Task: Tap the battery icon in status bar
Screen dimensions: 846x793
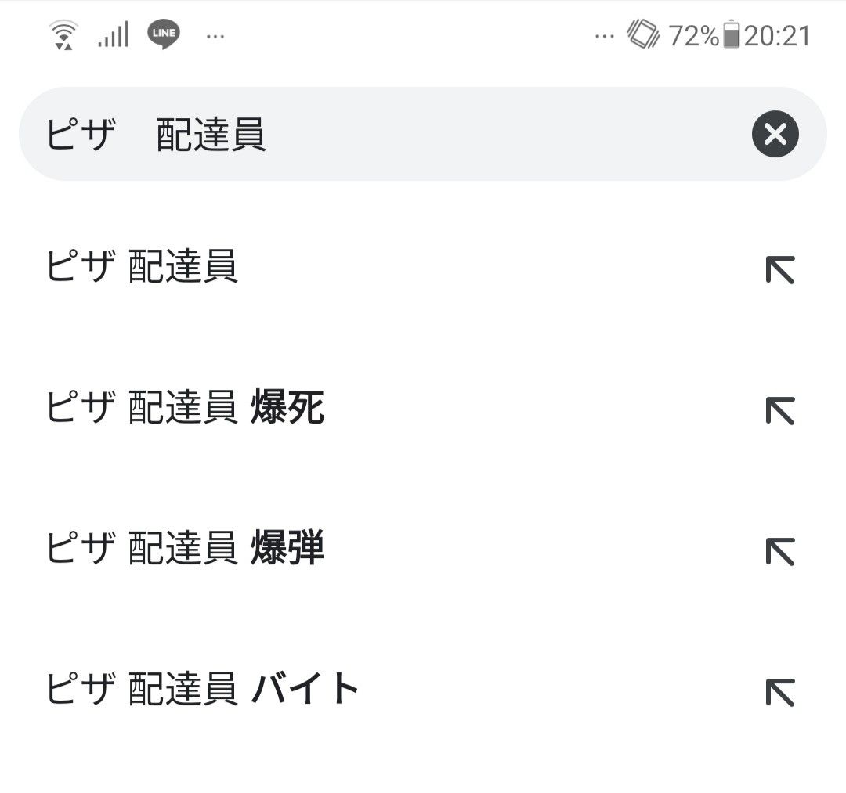Action: (x=731, y=34)
